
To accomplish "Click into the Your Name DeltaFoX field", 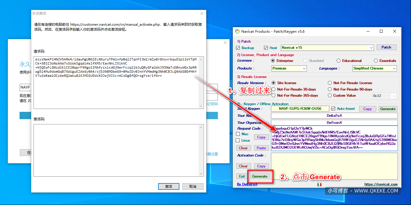I will click(x=334, y=116).
